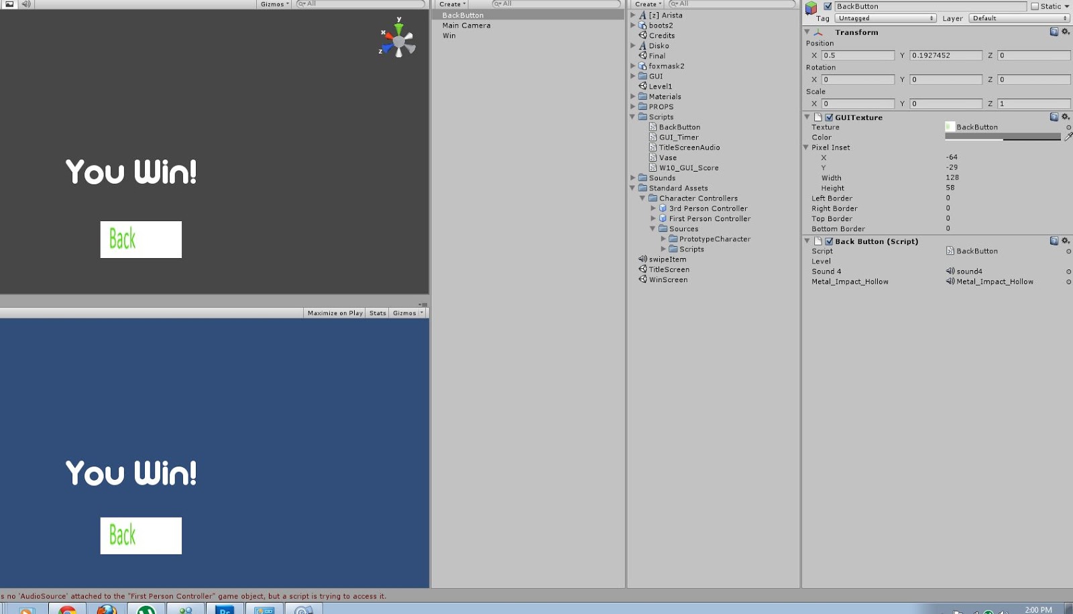Click the Position Y field showing 0.1927452
The width and height of the screenshot is (1073, 614).
[944, 55]
